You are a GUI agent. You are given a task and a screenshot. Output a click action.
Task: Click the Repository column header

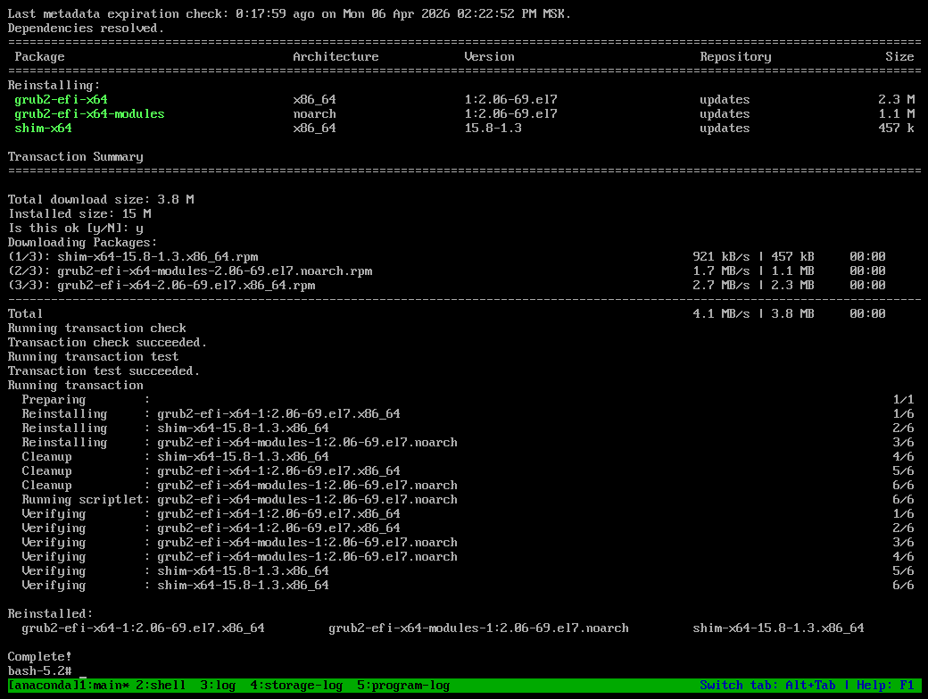point(735,57)
